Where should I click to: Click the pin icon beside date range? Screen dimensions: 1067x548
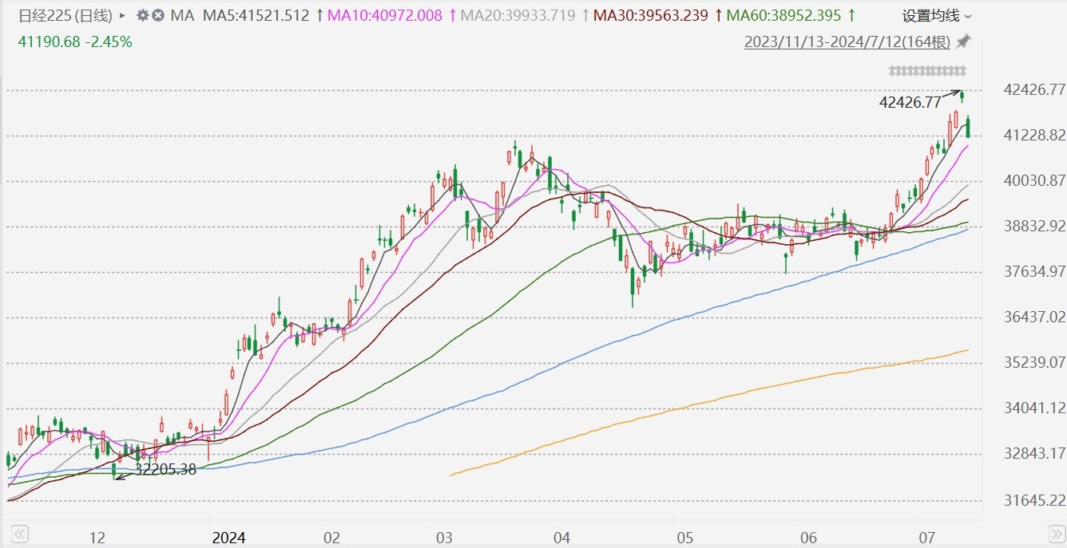(964, 41)
